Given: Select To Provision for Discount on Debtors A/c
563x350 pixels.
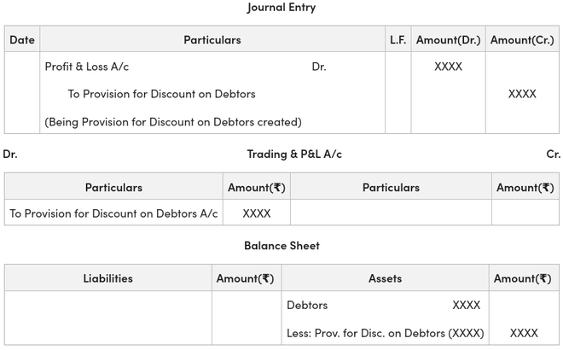Looking at the screenshot, I should (x=113, y=213).
